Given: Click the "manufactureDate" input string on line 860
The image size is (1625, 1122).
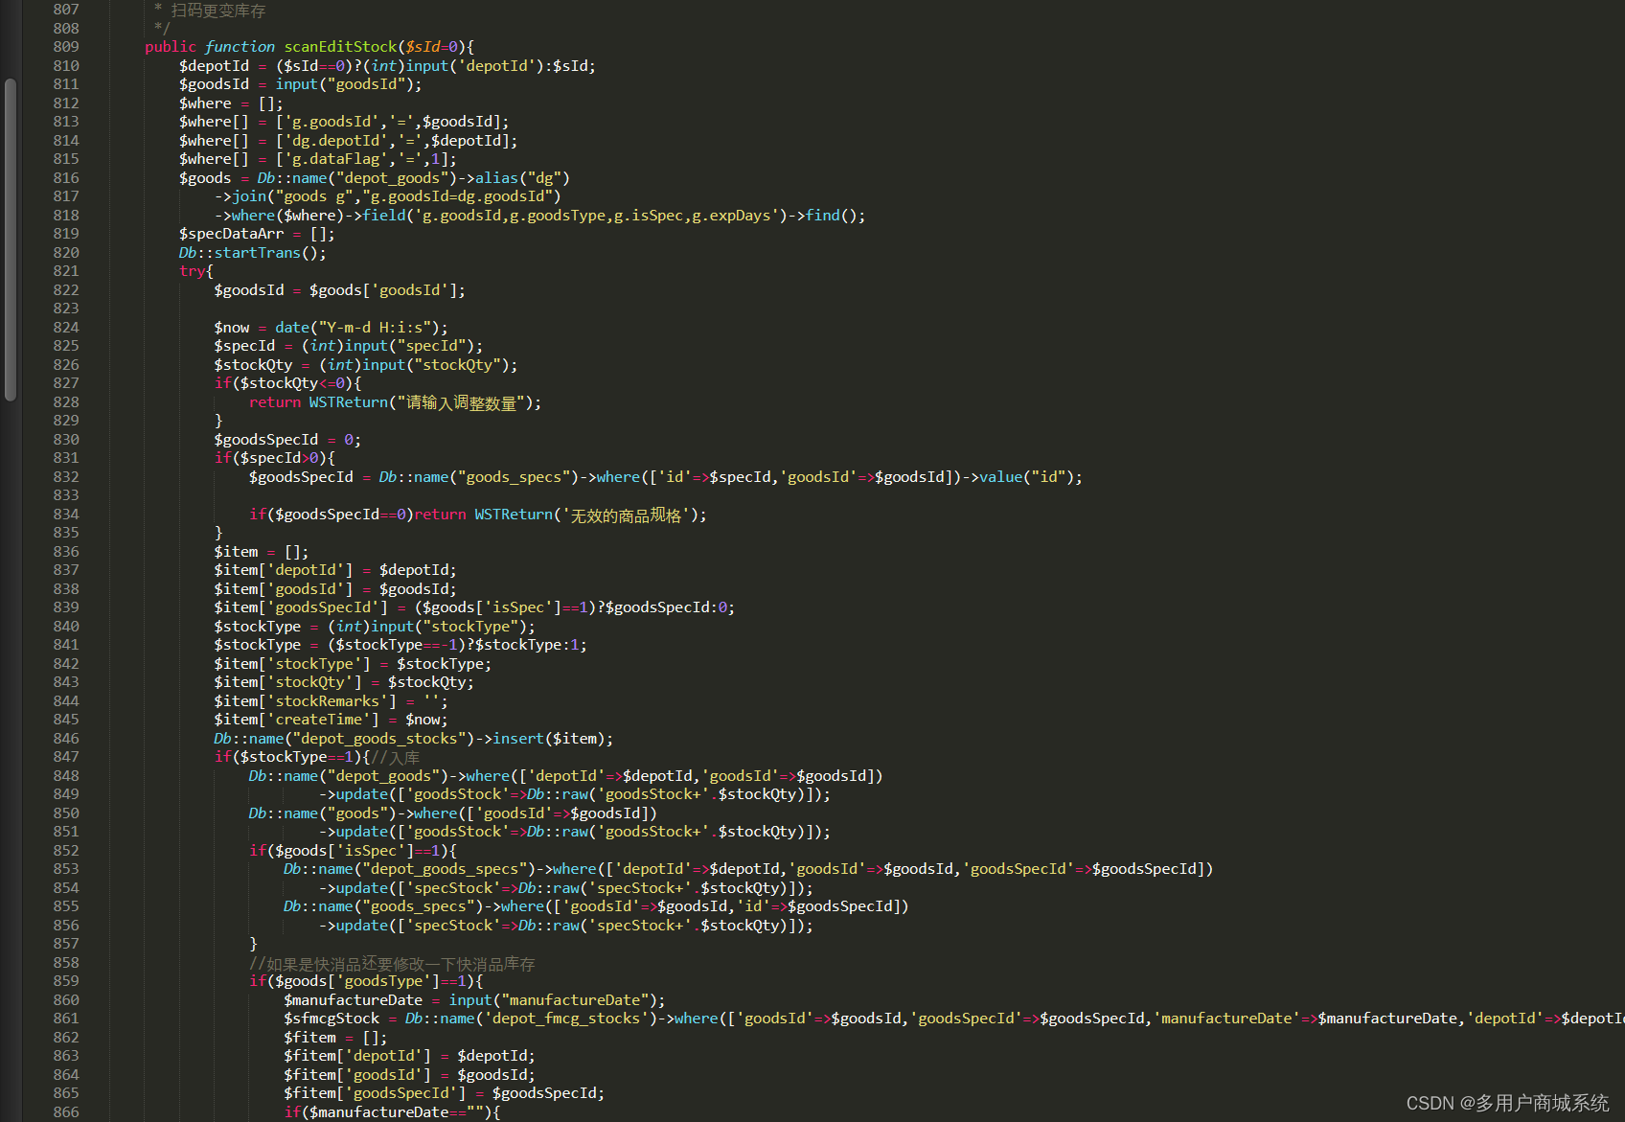Looking at the screenshot, I should (x=575, y=1000).
